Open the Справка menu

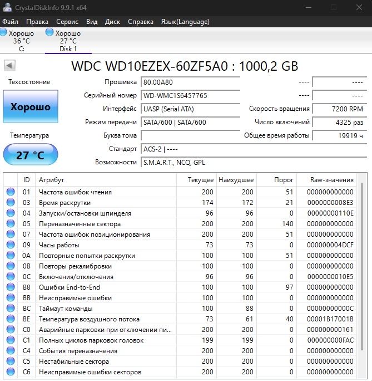(141, 22)
